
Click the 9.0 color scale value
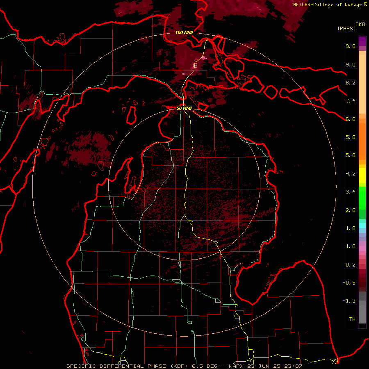click(351, 64)
